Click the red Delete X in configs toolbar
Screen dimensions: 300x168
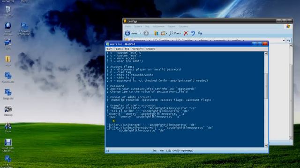[x=186, y=33]
